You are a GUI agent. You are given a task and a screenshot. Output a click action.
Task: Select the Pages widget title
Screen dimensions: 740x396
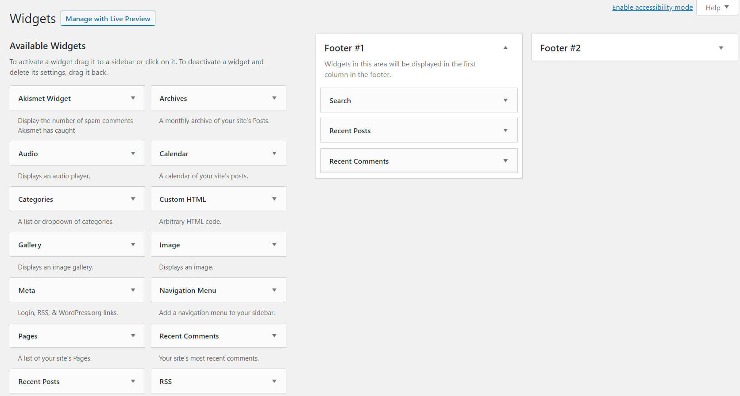click(x=28, y=336)
